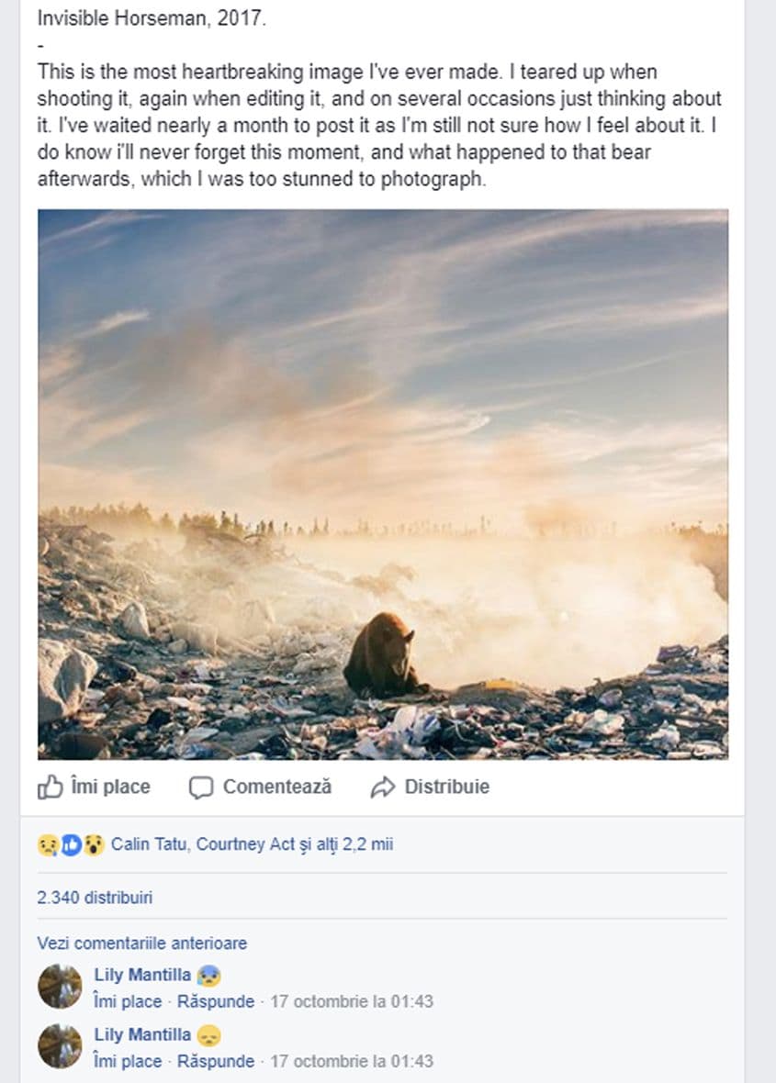Open the first comment's timestamp link

[352, 1001]
